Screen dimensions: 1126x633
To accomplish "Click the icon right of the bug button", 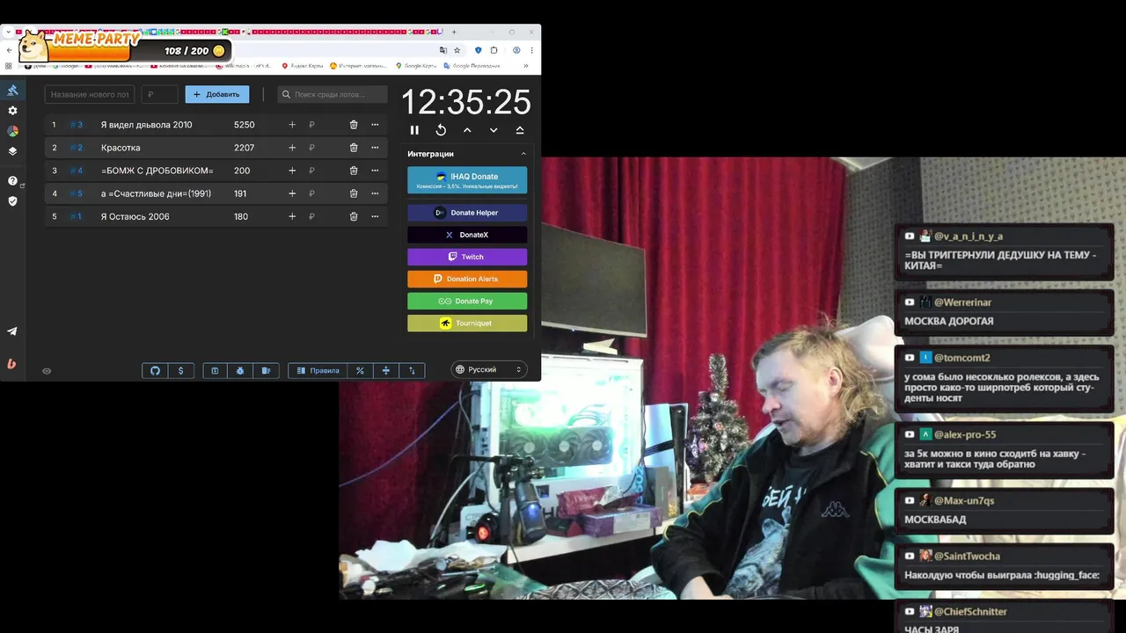I will (x=266, y=371).
